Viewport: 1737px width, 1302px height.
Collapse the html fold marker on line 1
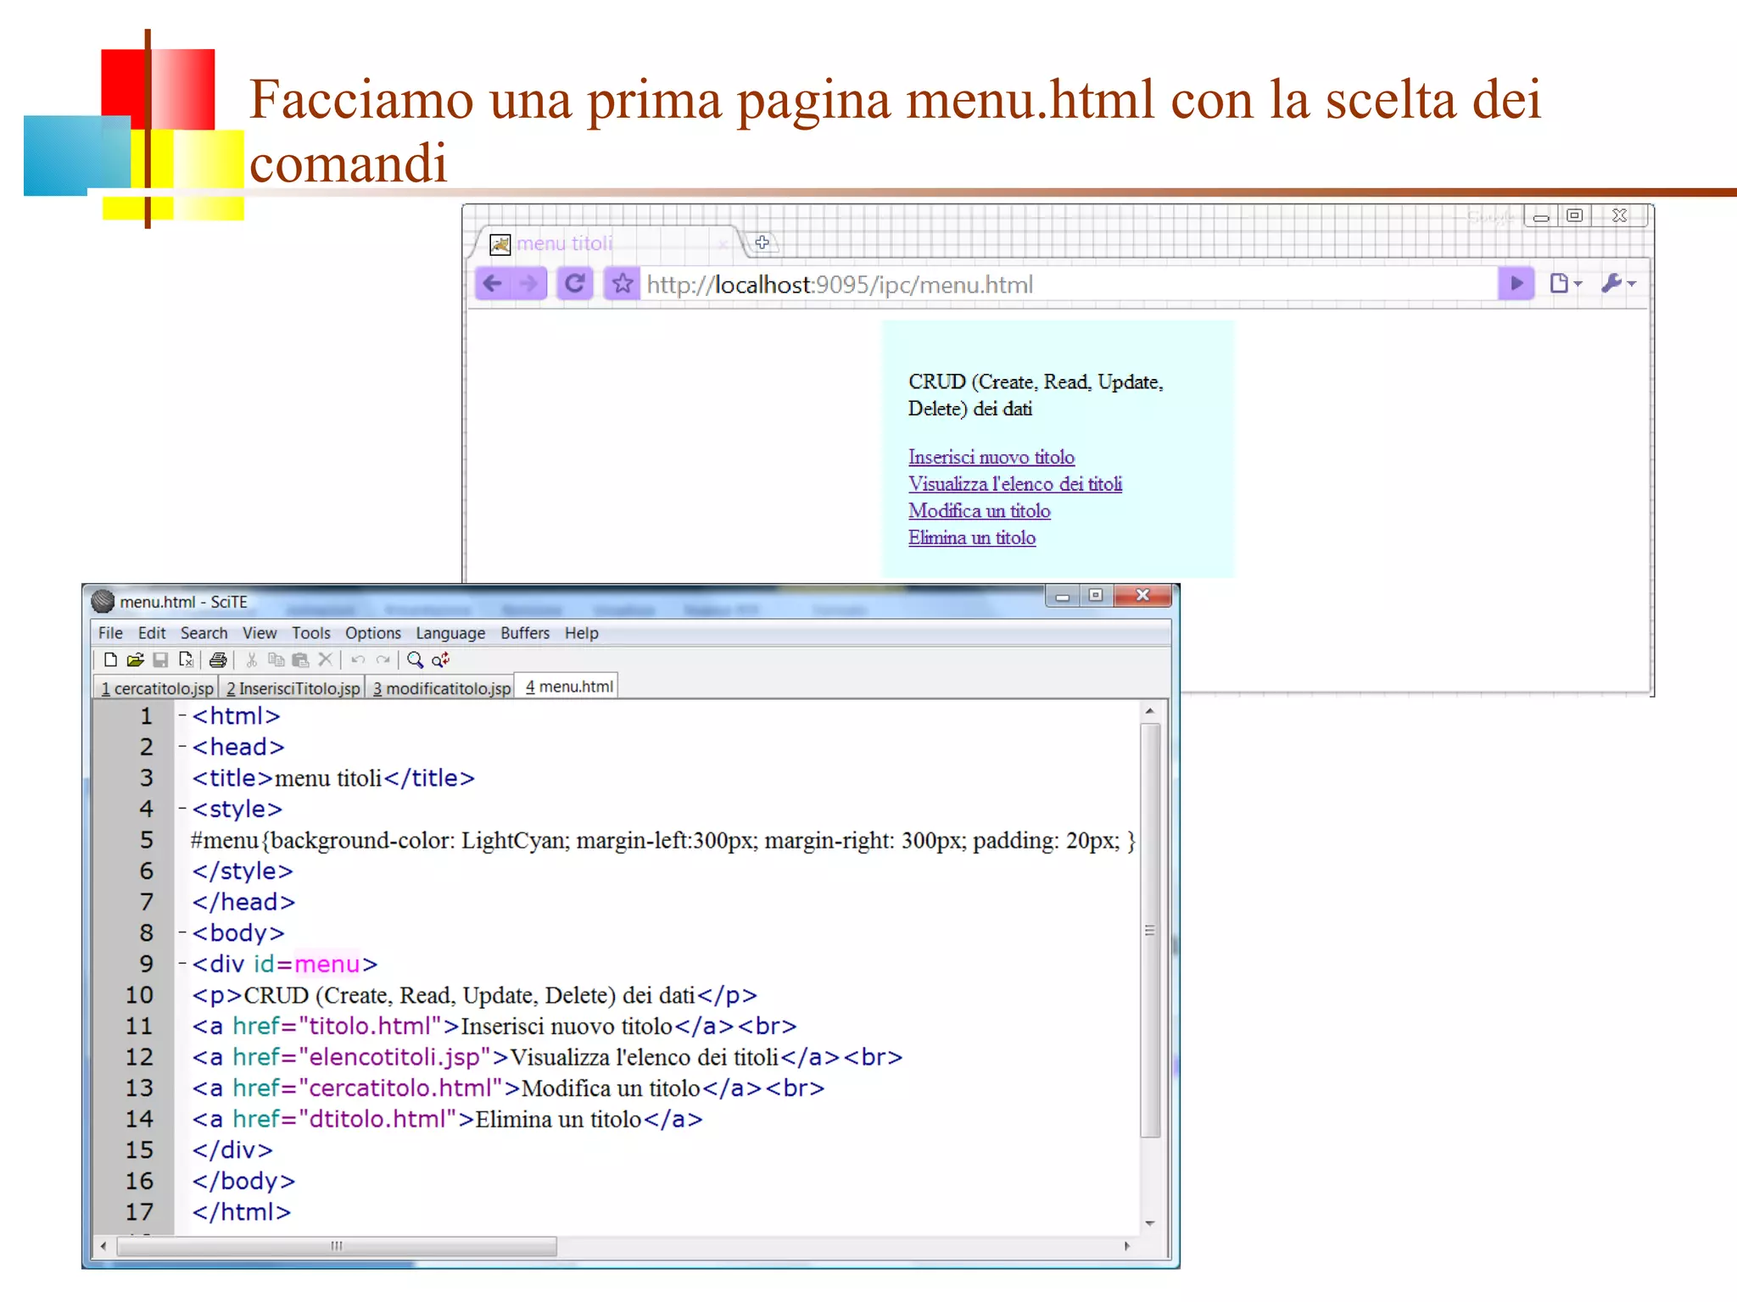pyautogui.click(x=182, y=715)
